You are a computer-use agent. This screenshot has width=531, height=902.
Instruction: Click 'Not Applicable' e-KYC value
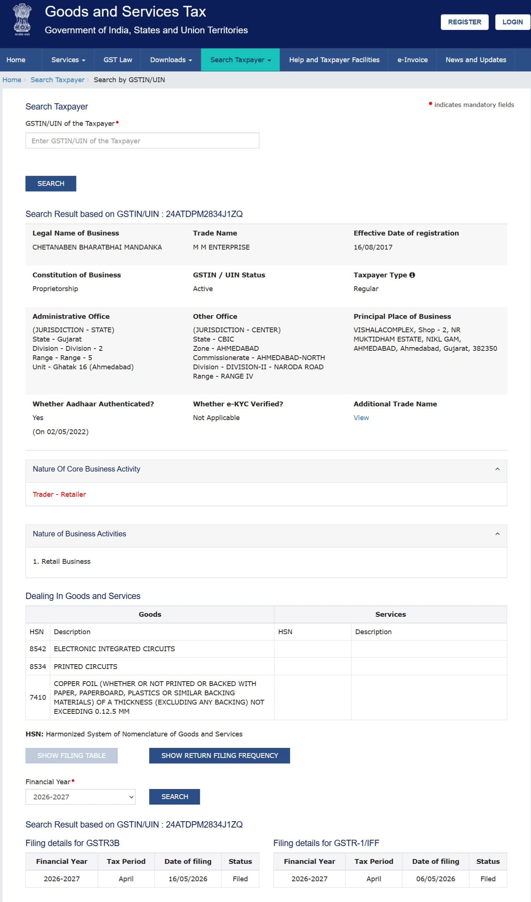(216, 418)
